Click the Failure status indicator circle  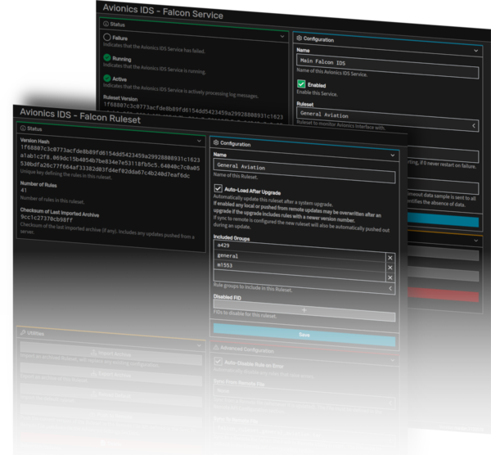pyautogui.click(x=106, y=38)
